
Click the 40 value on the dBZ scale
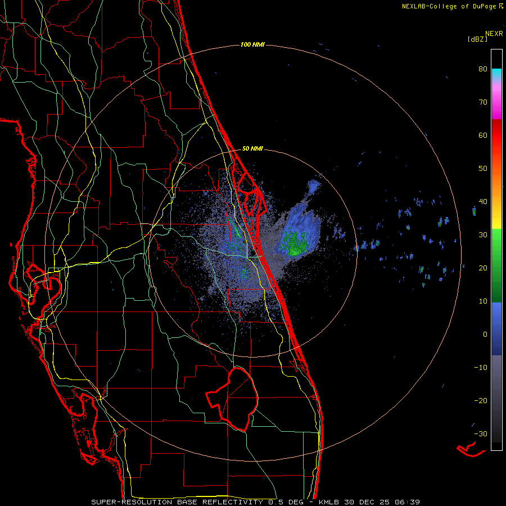tap(483, 202)
